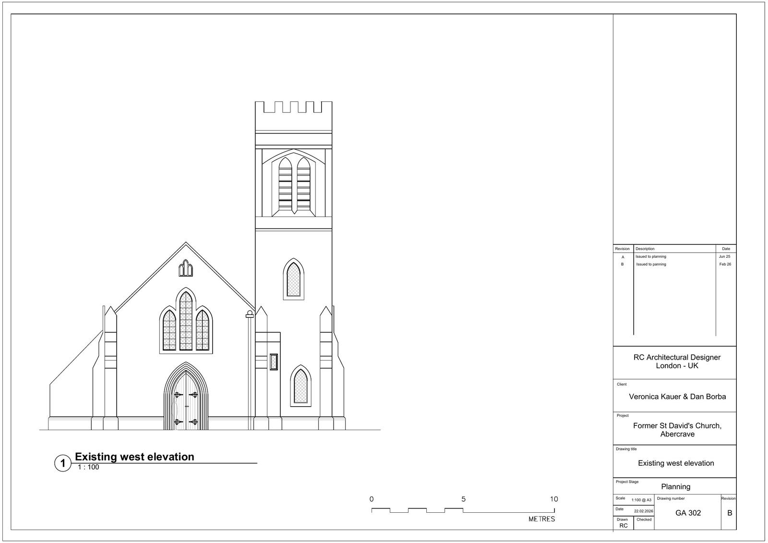The width and height of the screenshot is (768, 543).
Task: Click the tower's middle lancet window
Action: (x=293, y=279)
